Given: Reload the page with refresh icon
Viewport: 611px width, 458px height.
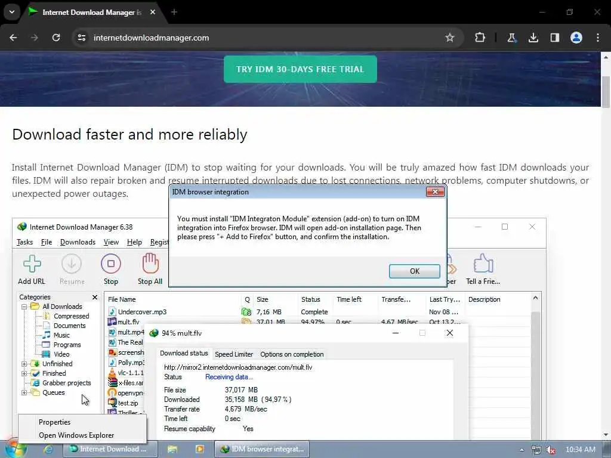Looking at the screenshot, I should [56, 38].
